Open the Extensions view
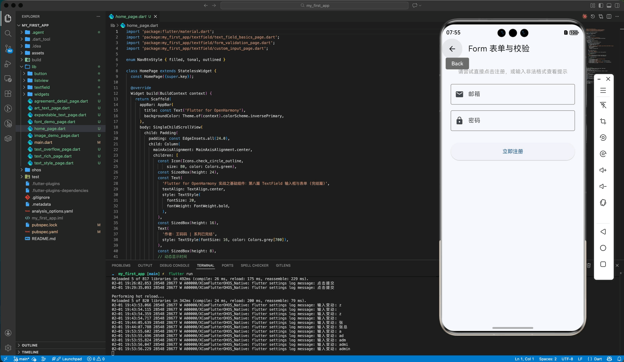The height and width of the screenshot is (362, 624). 8,93
